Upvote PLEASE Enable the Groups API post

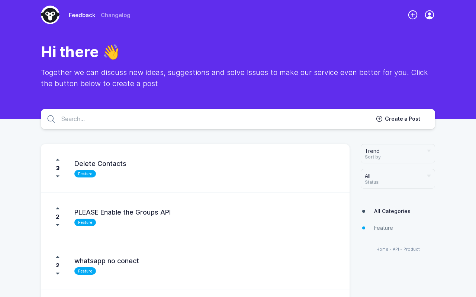click(x=58, y=209)
